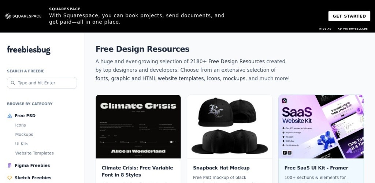Open Free SaaS UI Kit - Framer title
Screen dimensions: 375x183
pos(316,168)
